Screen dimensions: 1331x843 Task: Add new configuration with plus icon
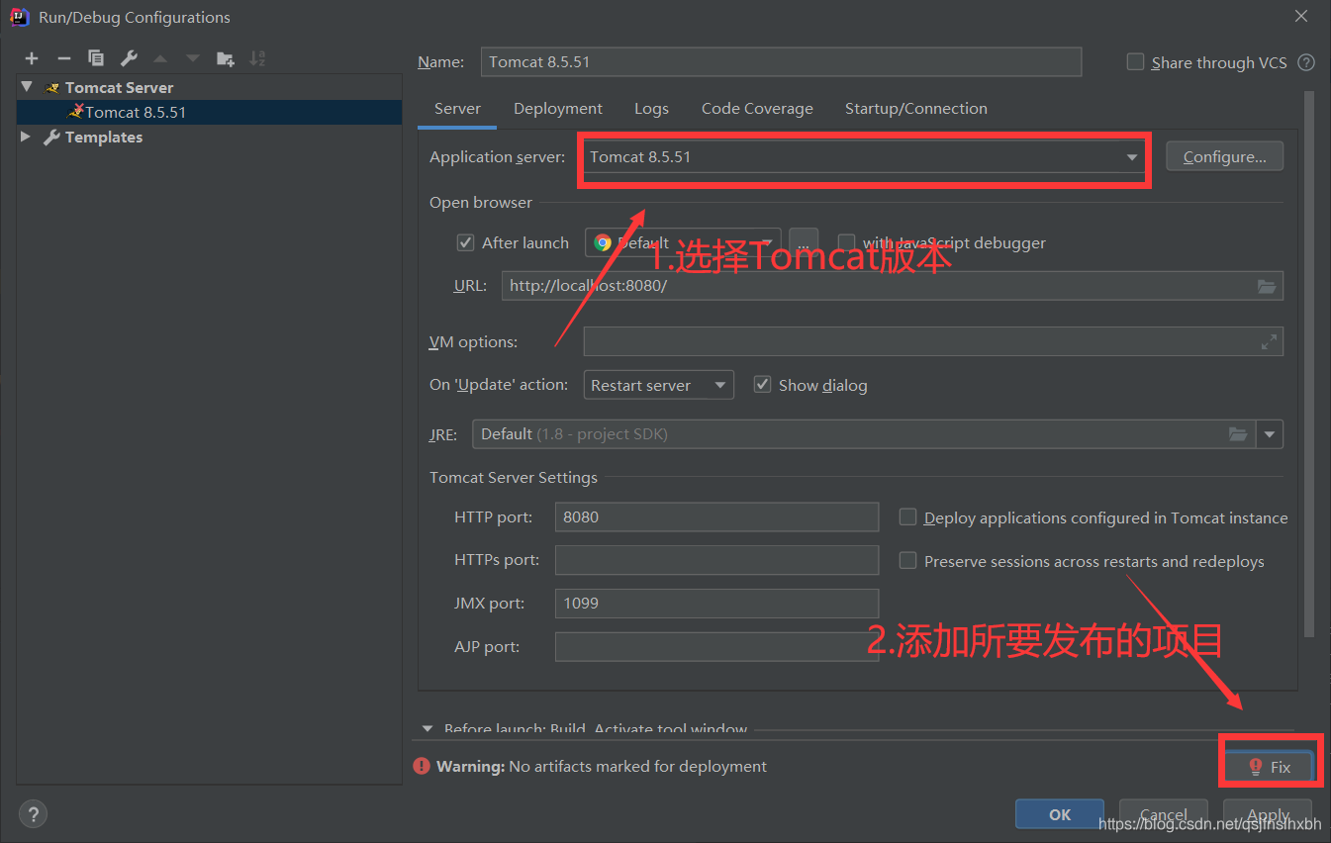[32, 58]
